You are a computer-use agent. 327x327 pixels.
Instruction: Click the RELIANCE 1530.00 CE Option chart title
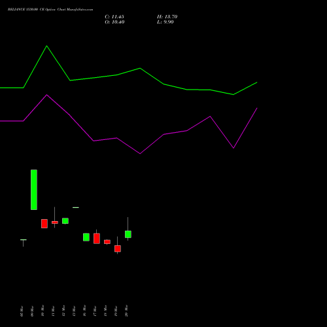pyautogui.click(x=50, y=10)
